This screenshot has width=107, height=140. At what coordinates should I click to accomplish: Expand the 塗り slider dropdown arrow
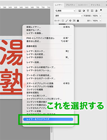pos(100,20)
